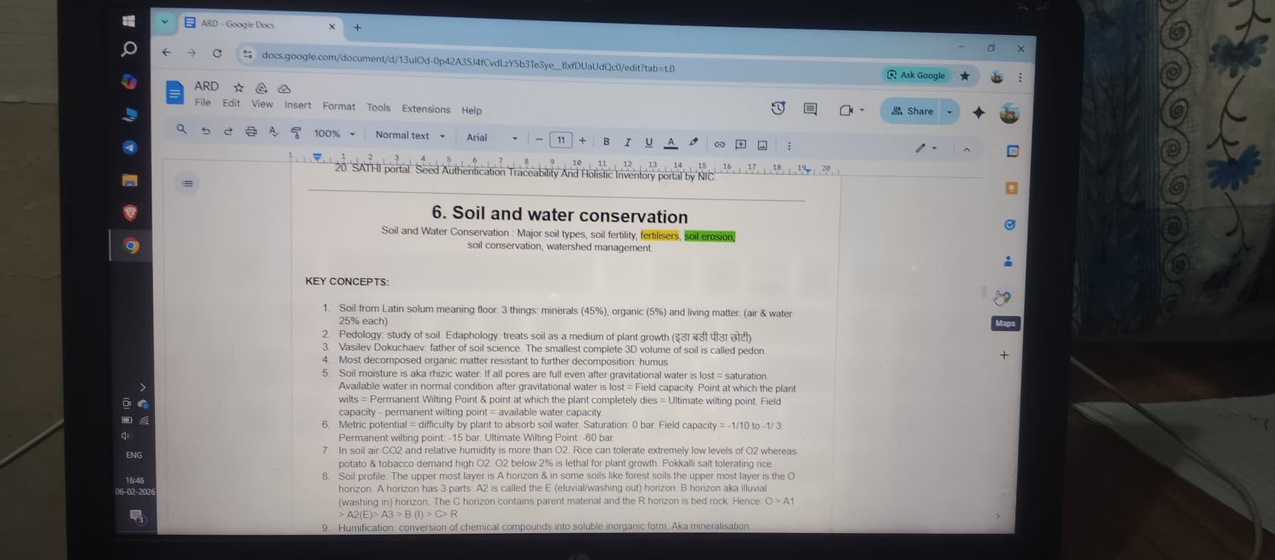Screen dimensions: 1275x560
Task: Check the cloud document status icon
Action: pos(284,89)
